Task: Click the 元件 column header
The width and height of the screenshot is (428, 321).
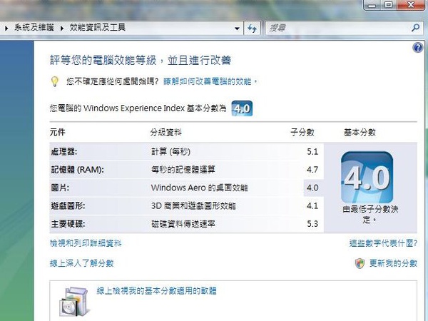Action: pos(57,133)
